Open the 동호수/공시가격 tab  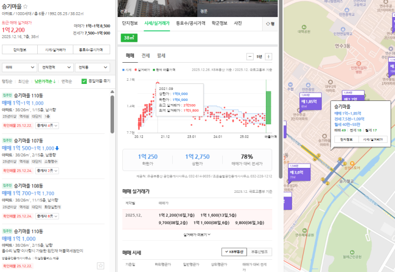click(x=191, y=23)
